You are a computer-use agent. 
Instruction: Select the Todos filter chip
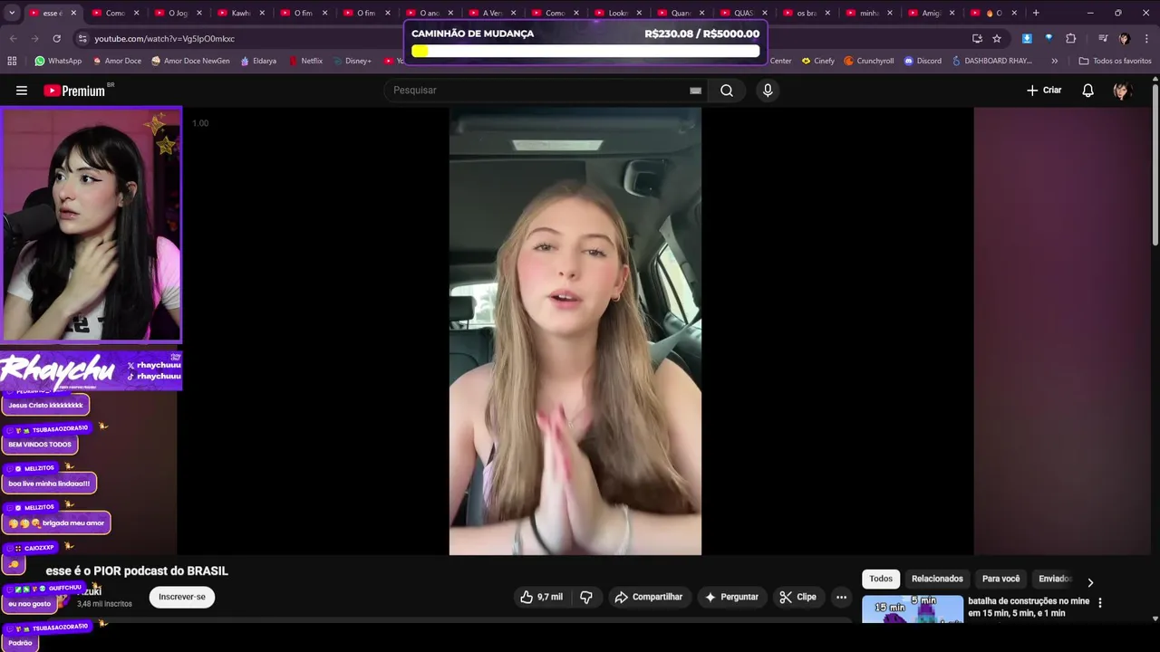point(881,579)
